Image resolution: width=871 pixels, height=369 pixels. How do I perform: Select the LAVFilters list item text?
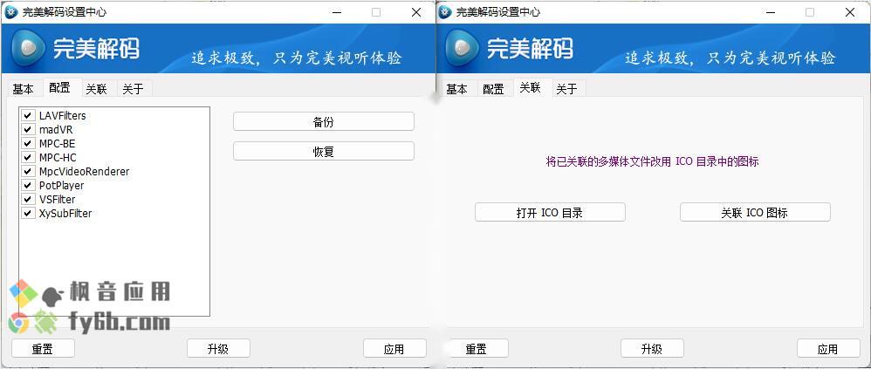62,115
